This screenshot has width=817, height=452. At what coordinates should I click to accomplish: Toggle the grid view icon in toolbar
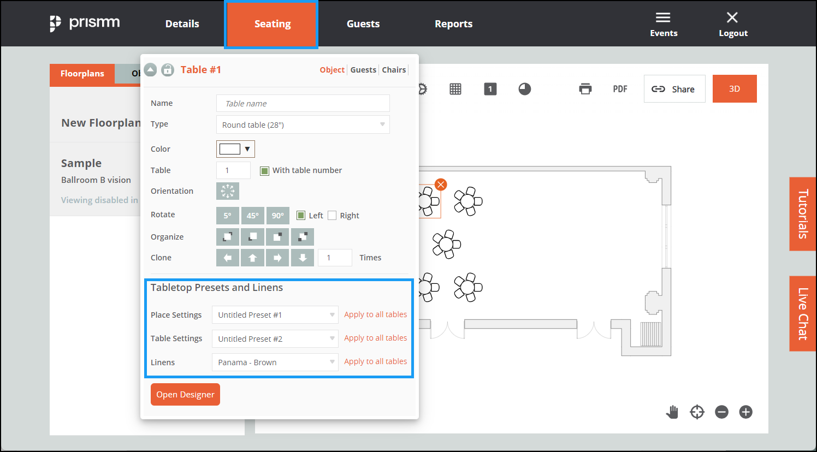click(x=455, y=89)
